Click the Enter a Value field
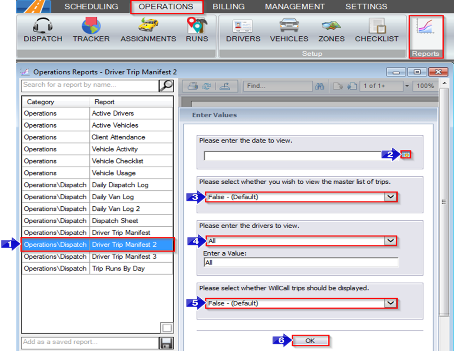This screenshot has height=351, width=454. coord(301,263)
